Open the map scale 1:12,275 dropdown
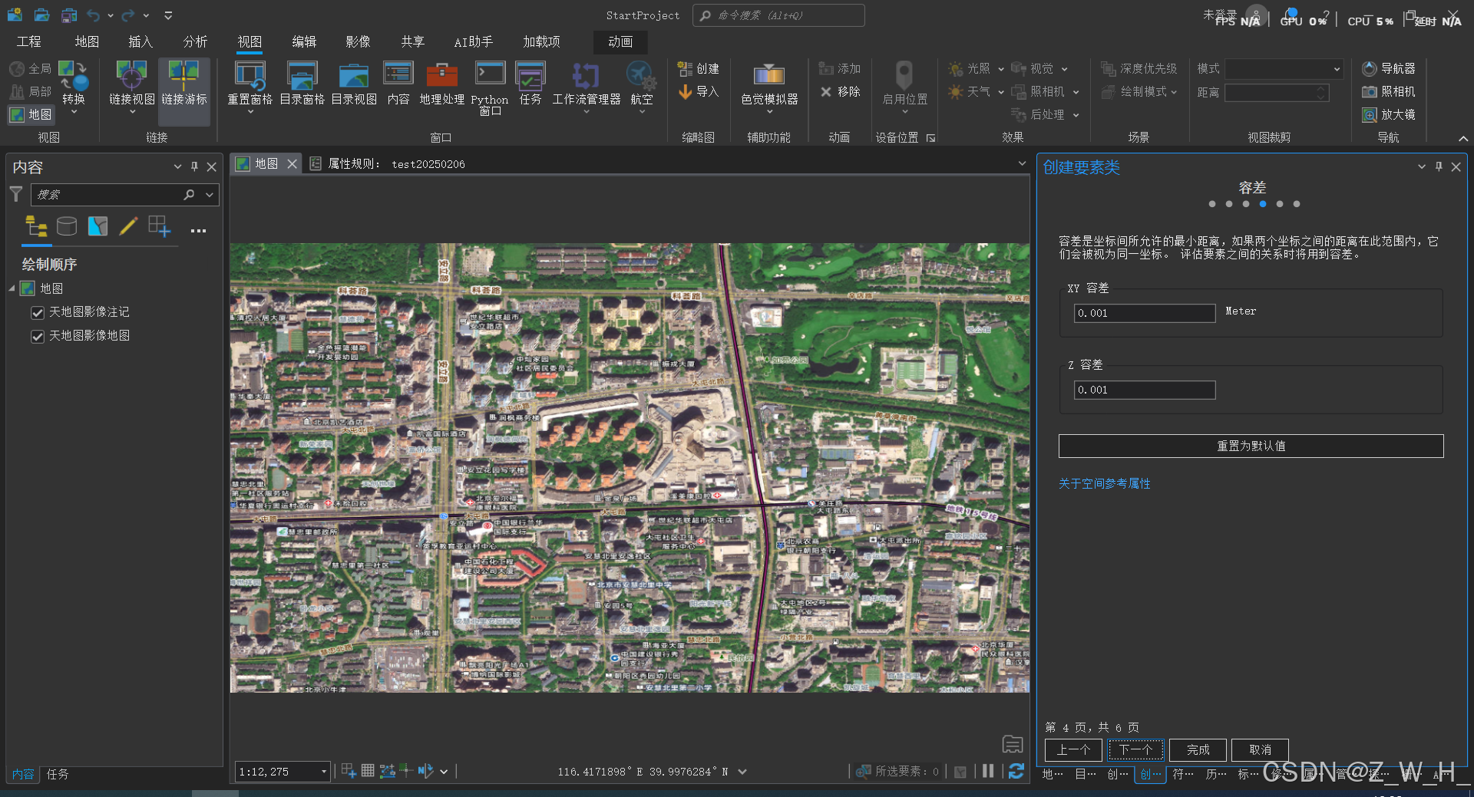The width and height of the screenshot is (1474, 797). click(324, 772)
